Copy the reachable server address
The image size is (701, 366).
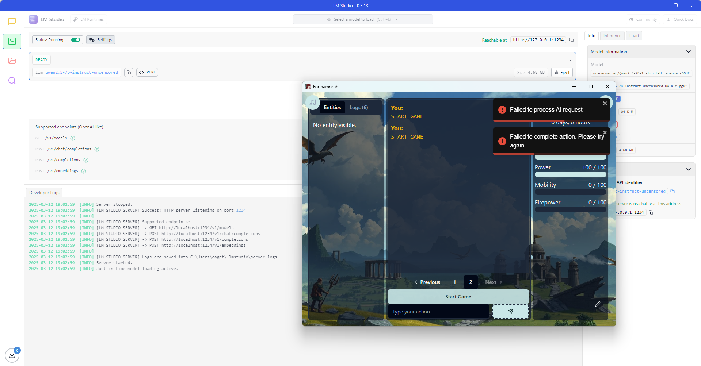point(571,40)
